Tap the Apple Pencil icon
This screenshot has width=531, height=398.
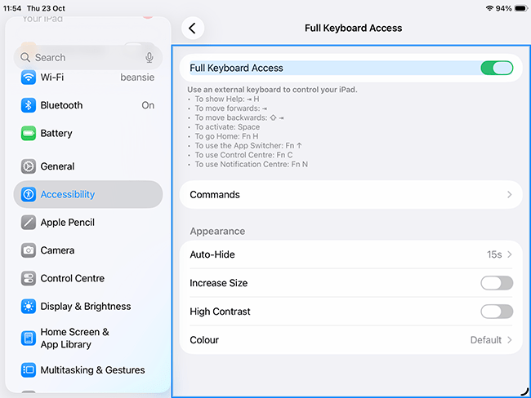[x=29, y=223]
